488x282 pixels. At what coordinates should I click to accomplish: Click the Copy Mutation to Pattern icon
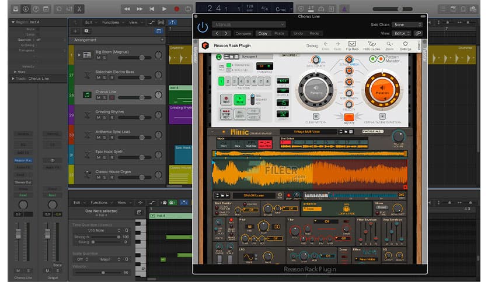382,117
